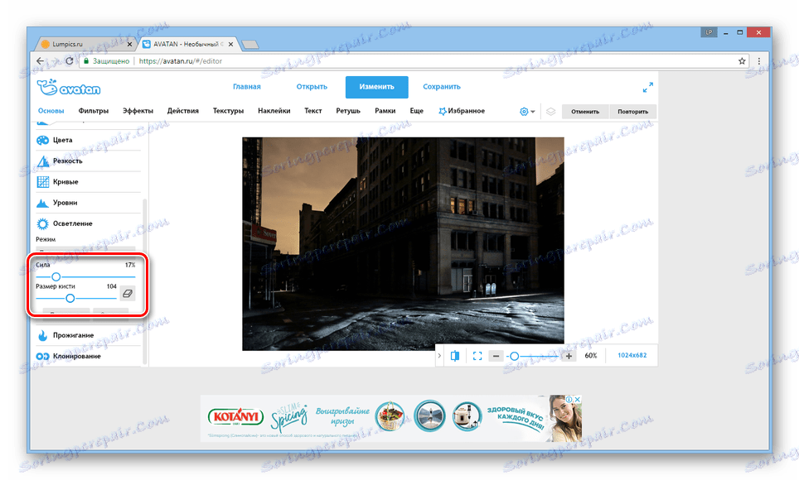Close the Lumpics.ru tab
This screenshot has height=480, width=799.
pos(129,45)
